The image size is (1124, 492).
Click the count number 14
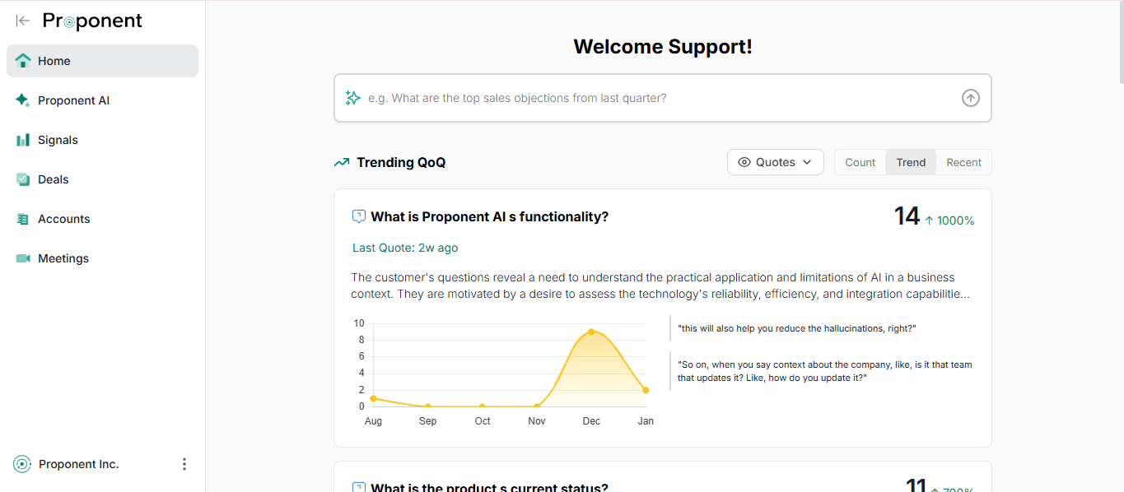click(907, 216)
